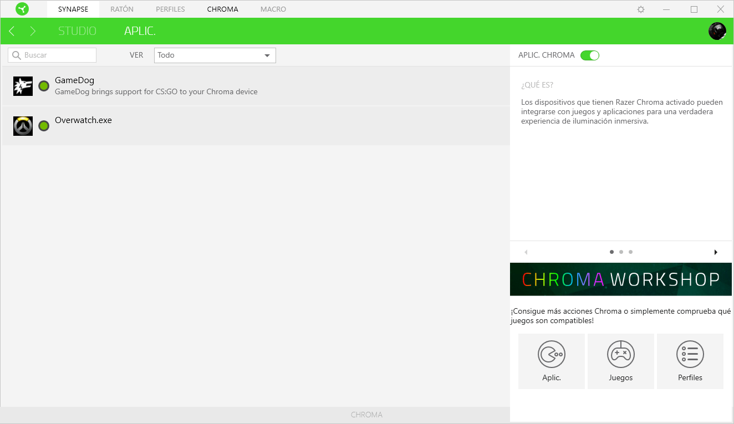Image resolution: width=734 pixels, height=424 pixels.
Task: Go back with the left arrow
Action: tap(12, 31)
